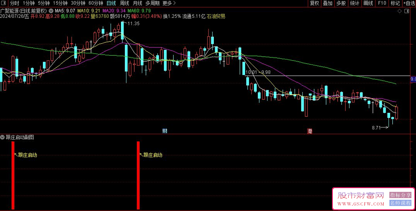Open the dropdown beside 广聚能源(日线,前复权)
This screenshot has width=416, height=211.
(x=51, y=11)
